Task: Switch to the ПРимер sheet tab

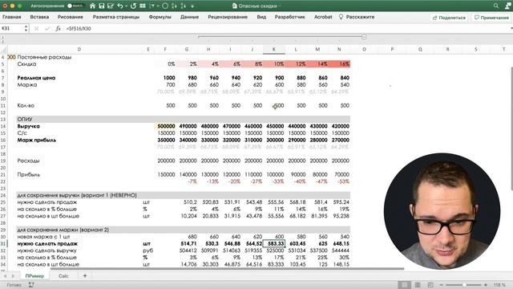Action: point(34,276)
